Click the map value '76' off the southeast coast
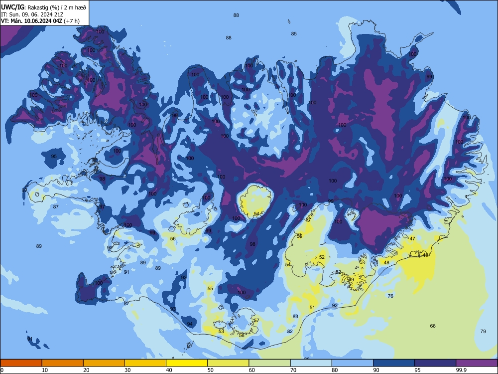Viewport: 498px width, 374px height. pyautogui.click(x=390, y=296)
